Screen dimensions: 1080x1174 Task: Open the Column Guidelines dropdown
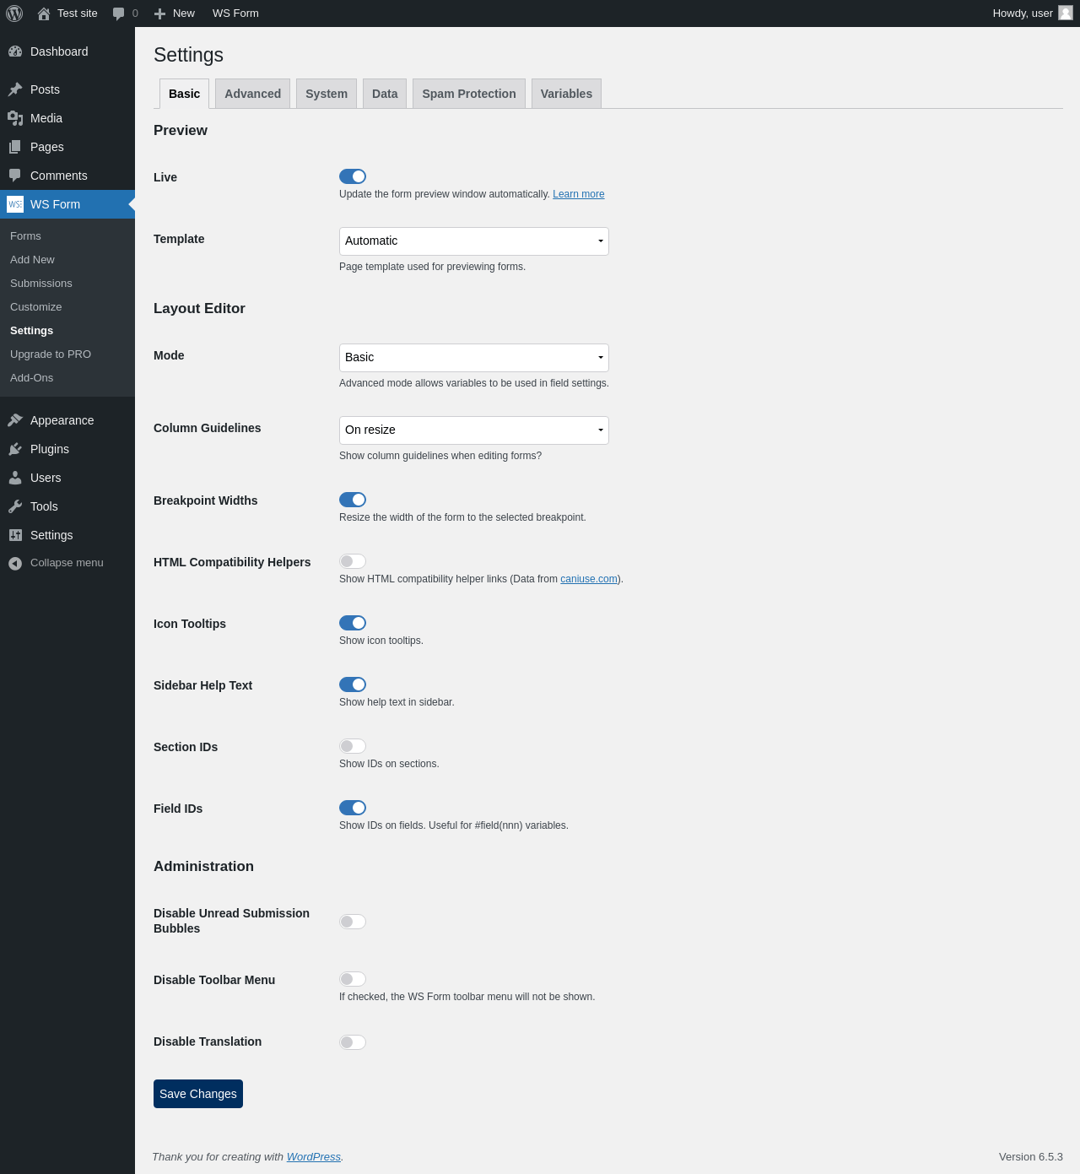[474, 430]
